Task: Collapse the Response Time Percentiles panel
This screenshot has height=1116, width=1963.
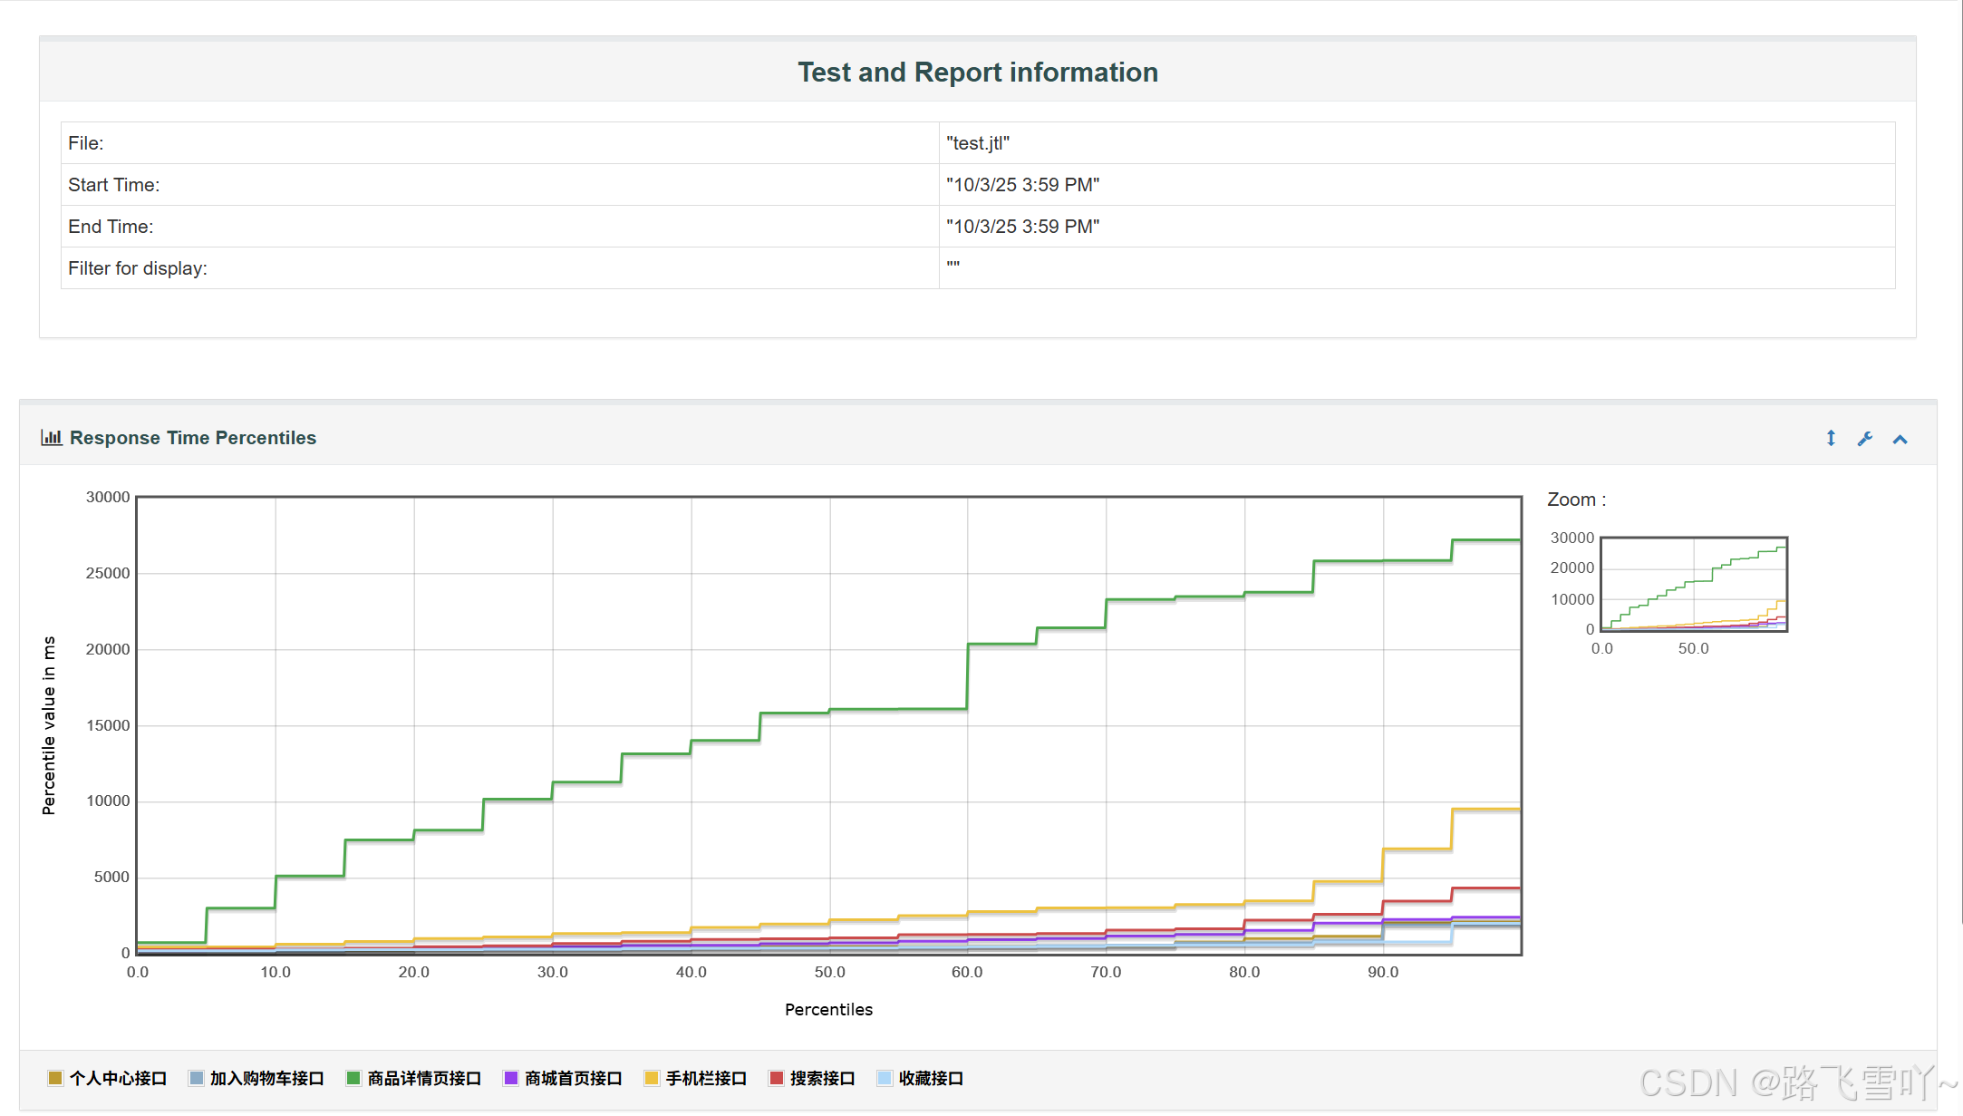Action: click(1900, 440)
